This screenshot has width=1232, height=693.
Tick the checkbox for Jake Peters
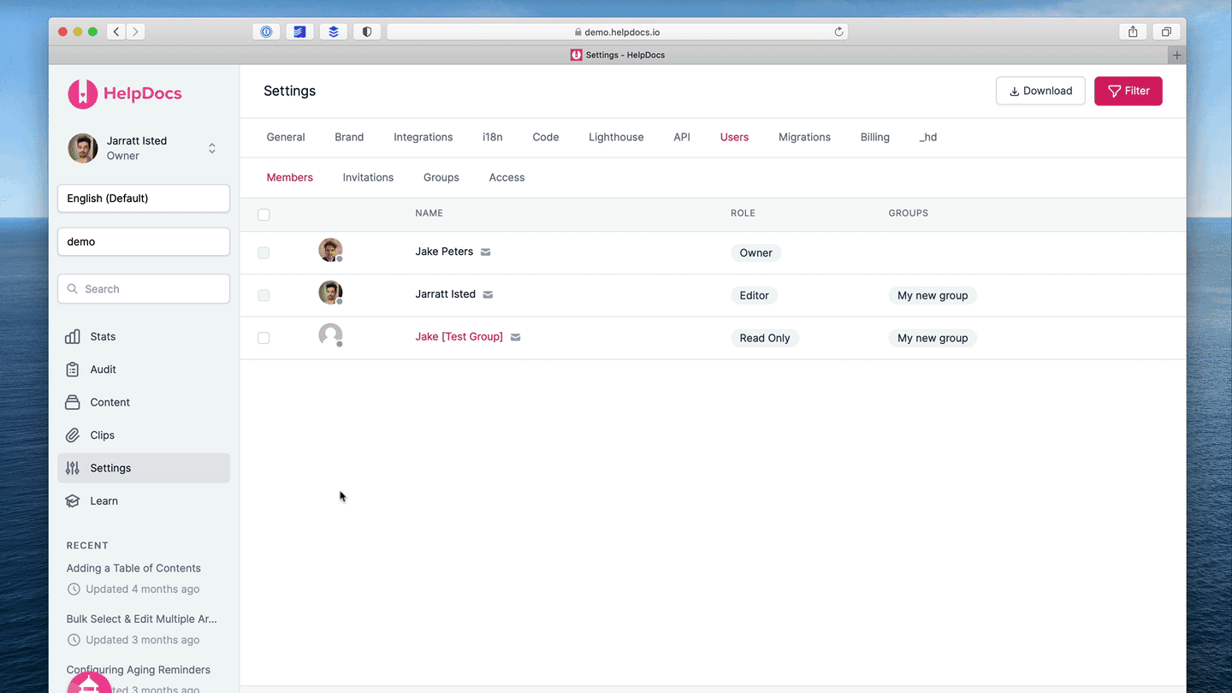click(x=264, y=252)
